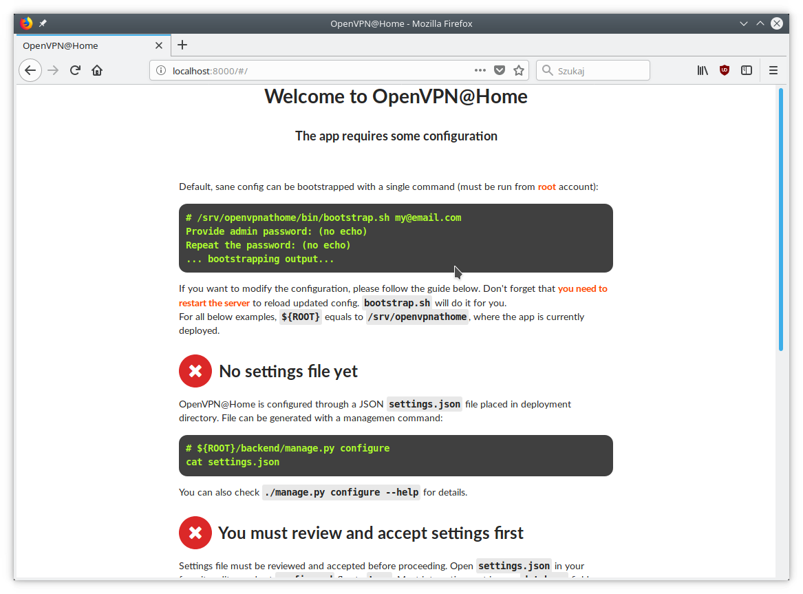803x594 pixels.
Task: Bookmark this page with the star
Action: tap(519, 70)
